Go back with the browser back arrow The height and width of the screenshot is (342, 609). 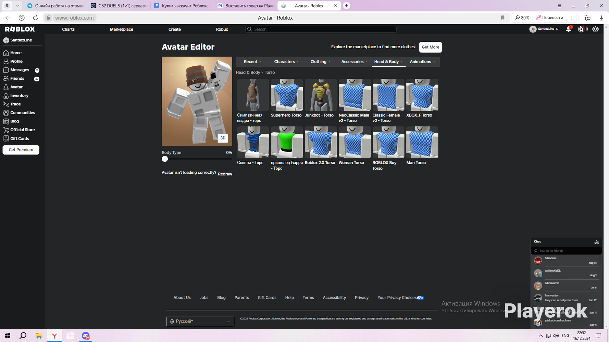click(x=8, y=18)
